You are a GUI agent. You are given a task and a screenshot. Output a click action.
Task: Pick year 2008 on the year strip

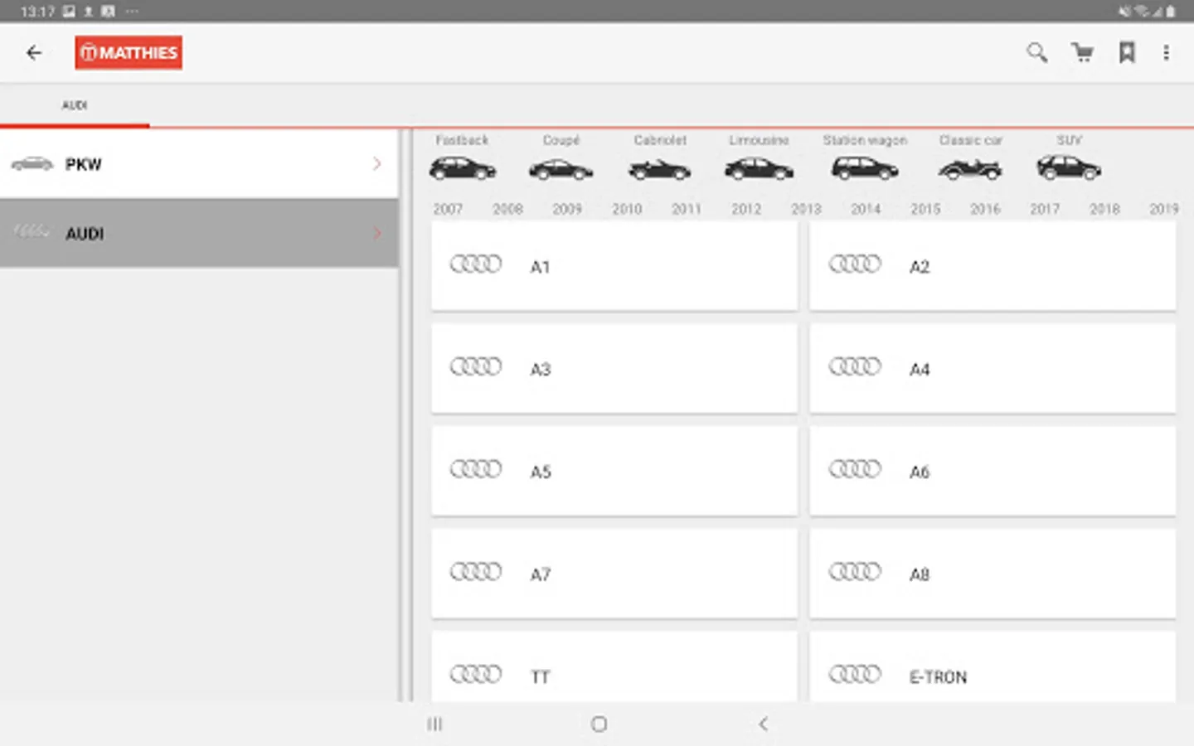507,209
